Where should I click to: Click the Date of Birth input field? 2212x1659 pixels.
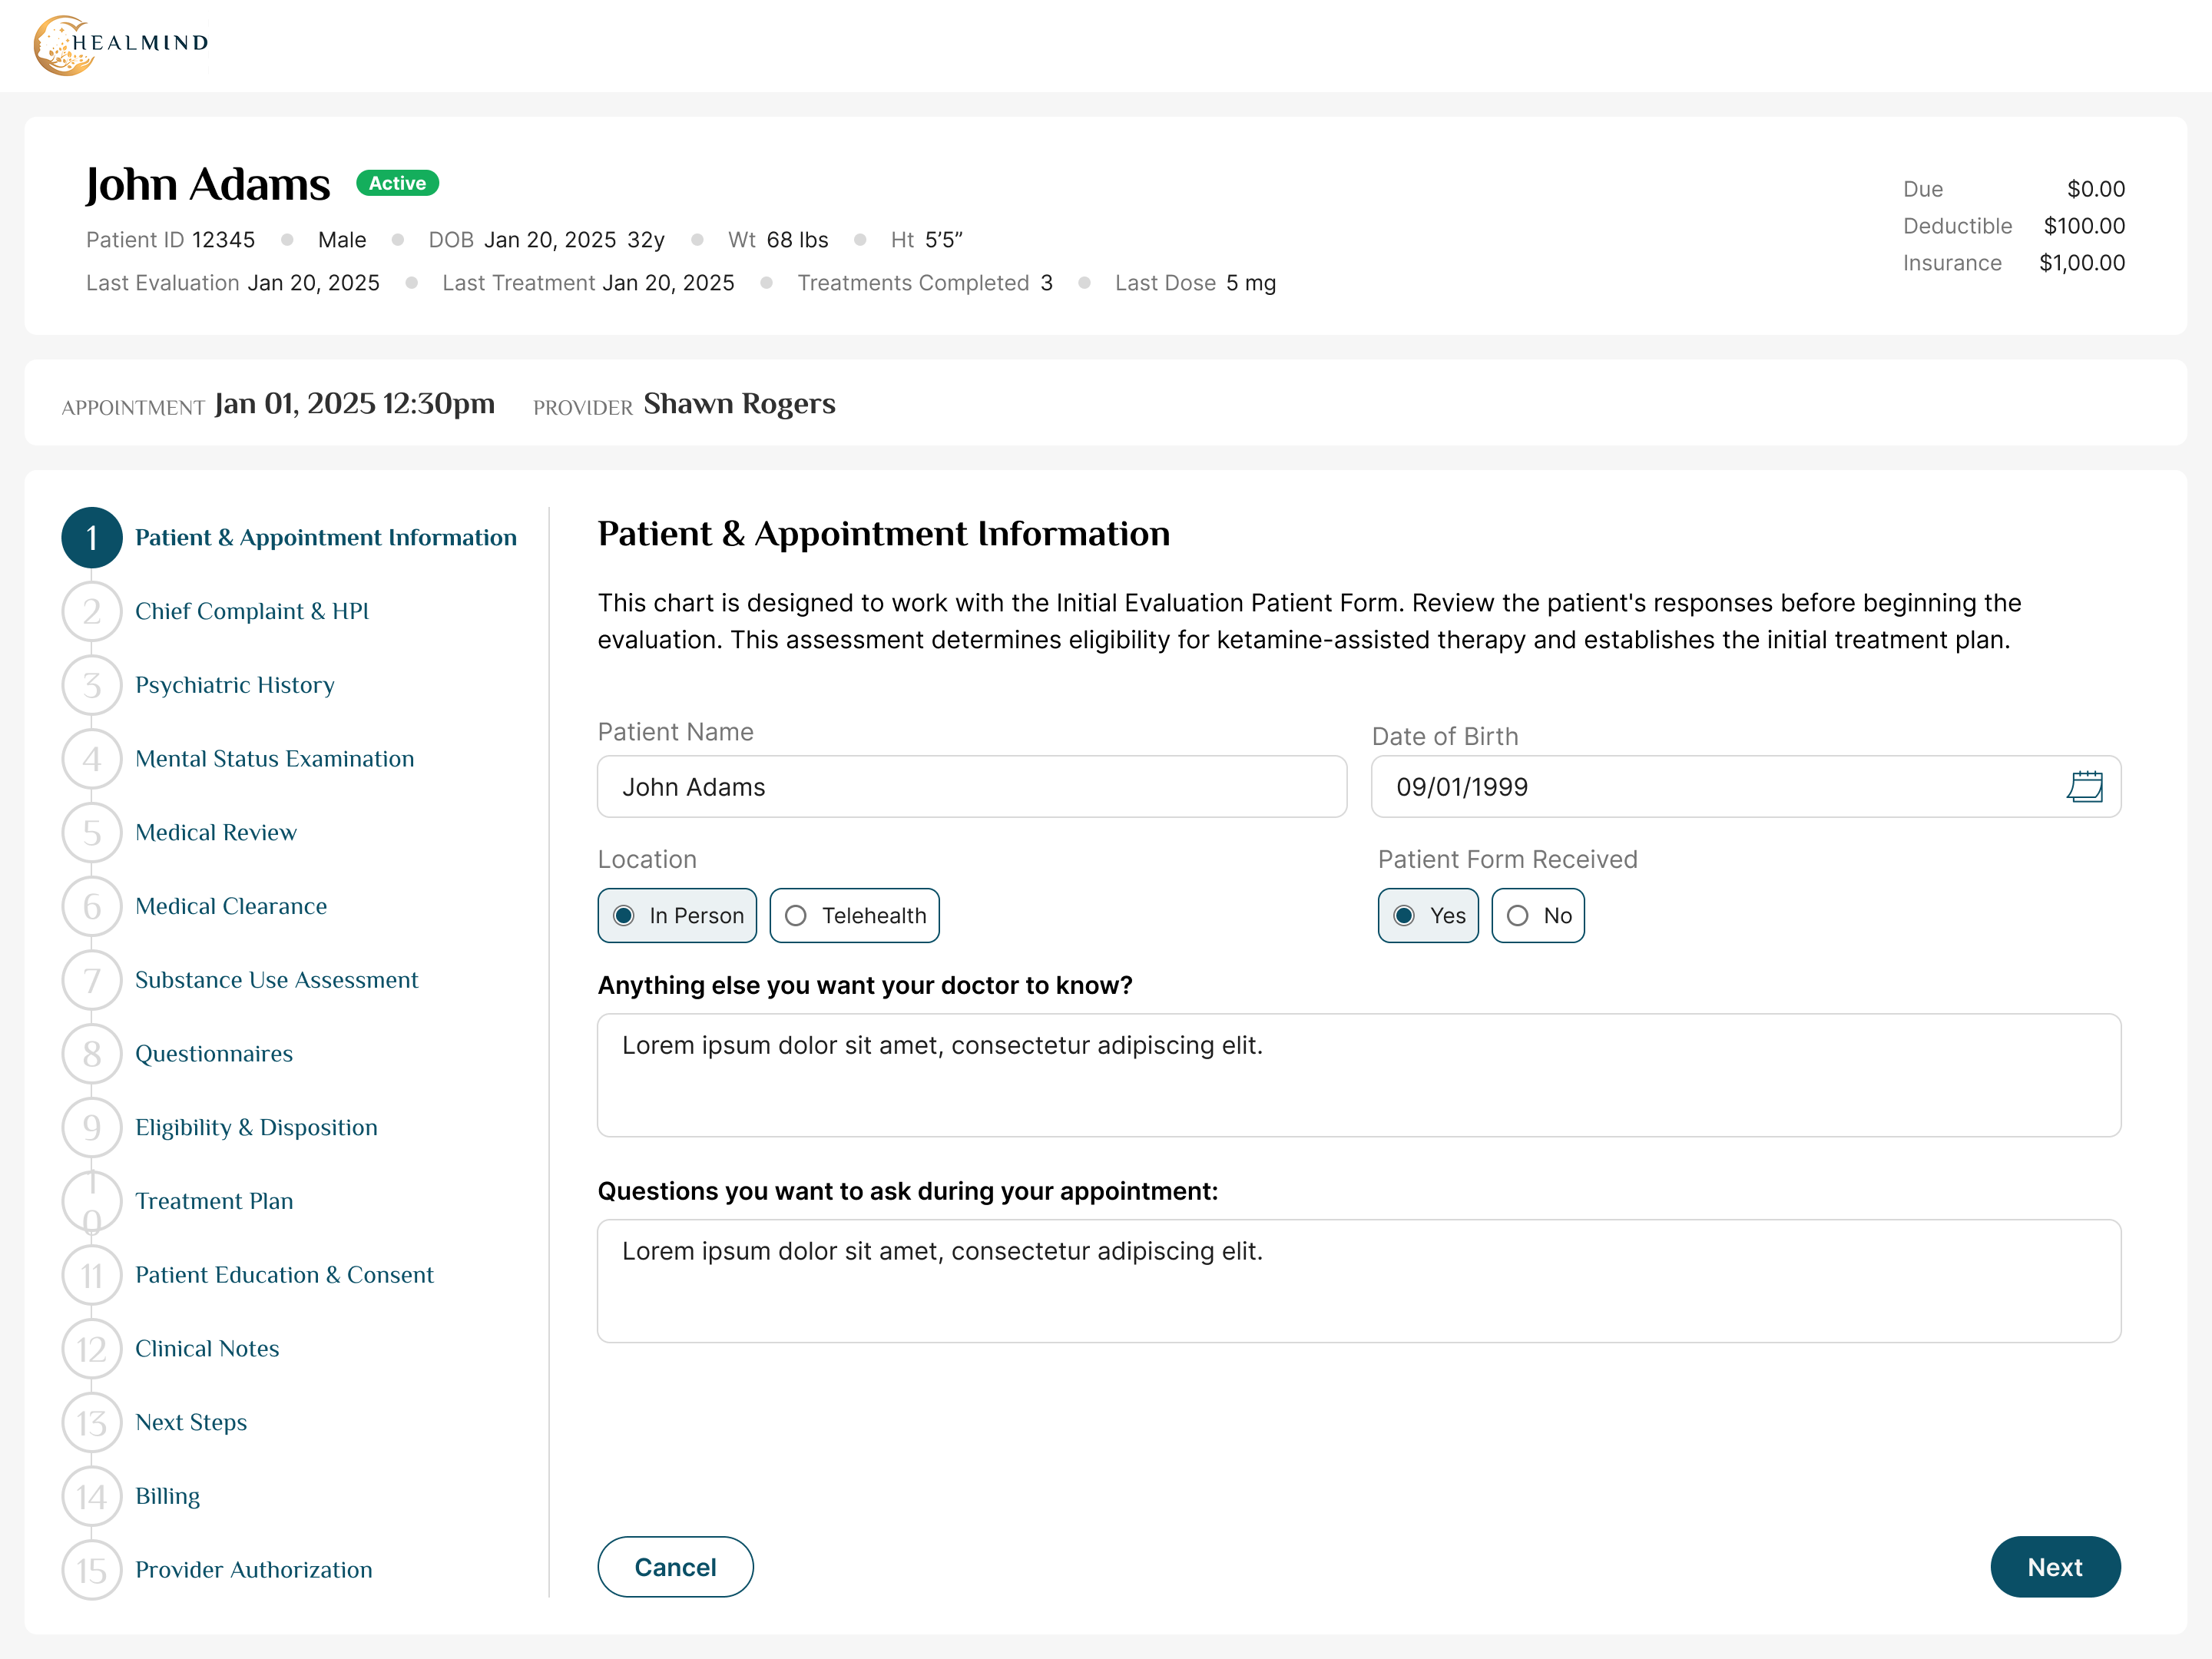point(1746,787)
